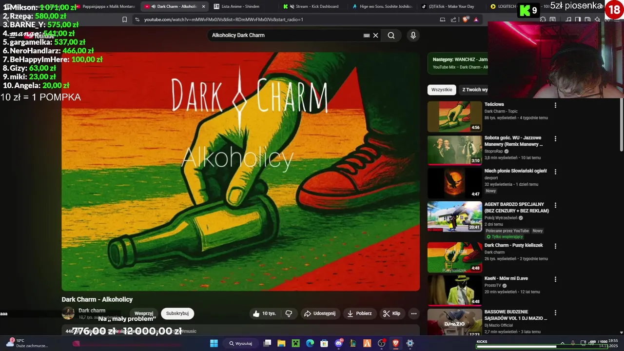Switch to TikTok - Make Your Day tab
Screen dimensions: 624x351
[x=451, y=6]
